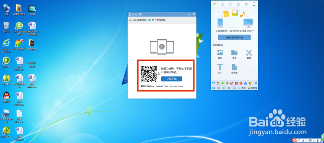Screen dimensions: 324x143
Task: Close the 手机 window
Action: [194, 14]
